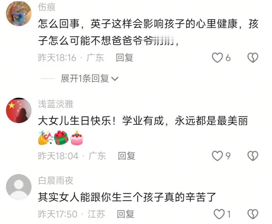Reply to 伤痕's comment via 回复
Screen dimensions: 272x224
point(125,58)
